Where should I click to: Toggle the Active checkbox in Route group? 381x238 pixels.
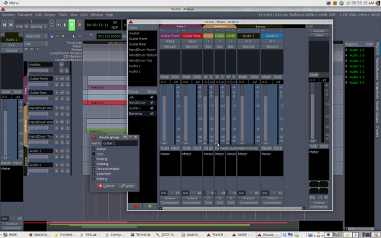point(93,149)
